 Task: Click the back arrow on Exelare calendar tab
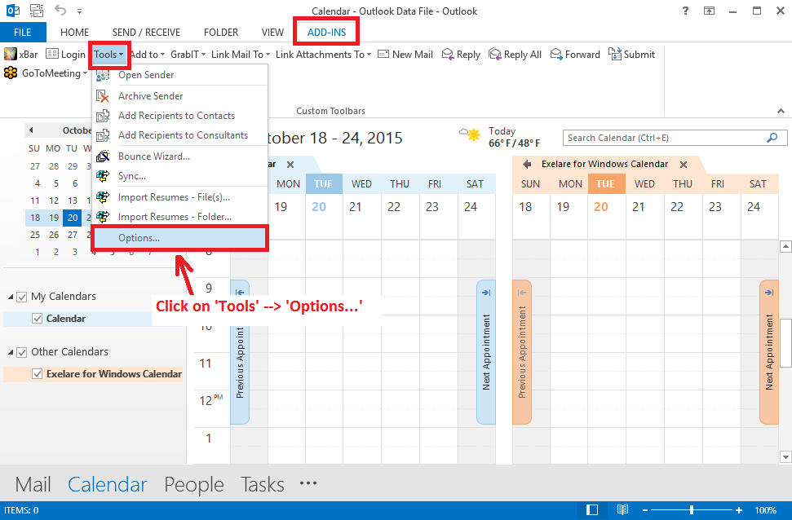[x=527, y=164]
